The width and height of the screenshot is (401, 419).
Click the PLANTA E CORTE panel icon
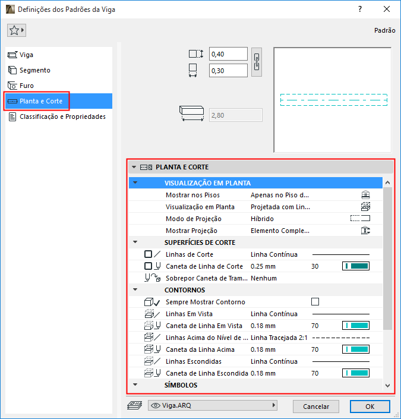point(146,167)
